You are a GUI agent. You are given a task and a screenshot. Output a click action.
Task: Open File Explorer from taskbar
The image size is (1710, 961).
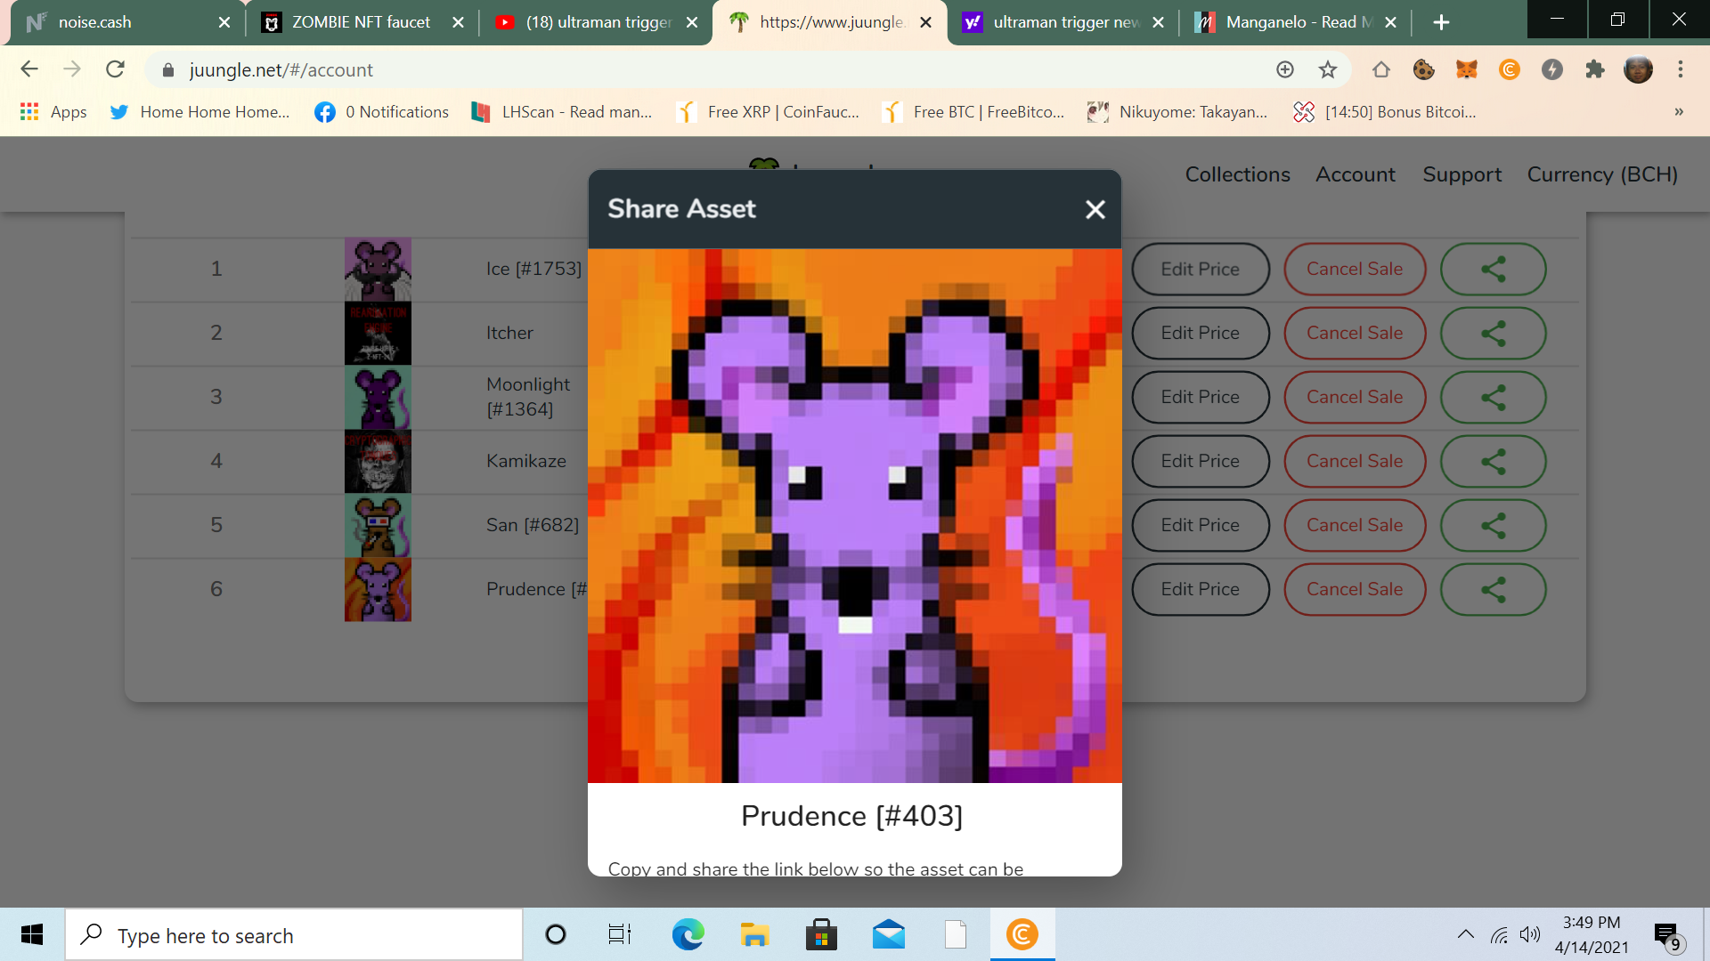[x=754, y=935]
